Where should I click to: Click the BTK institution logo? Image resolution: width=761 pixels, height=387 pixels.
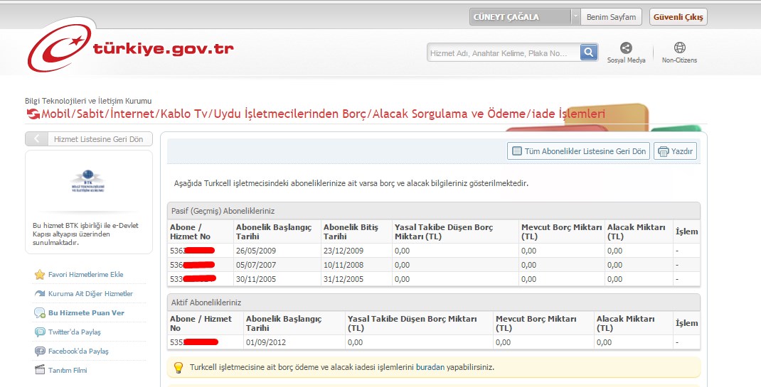tap(88, 181)
